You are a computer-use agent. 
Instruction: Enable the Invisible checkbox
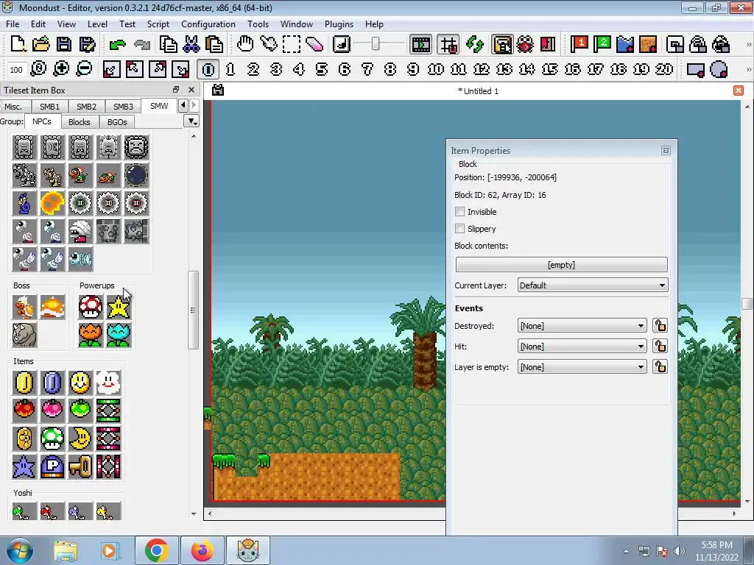click(x=460, y=212)
